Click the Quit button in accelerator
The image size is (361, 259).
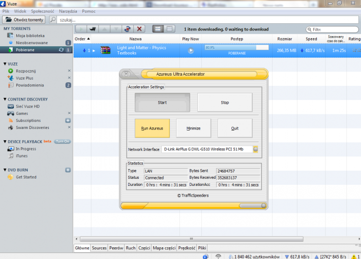(x=235, y=128)
